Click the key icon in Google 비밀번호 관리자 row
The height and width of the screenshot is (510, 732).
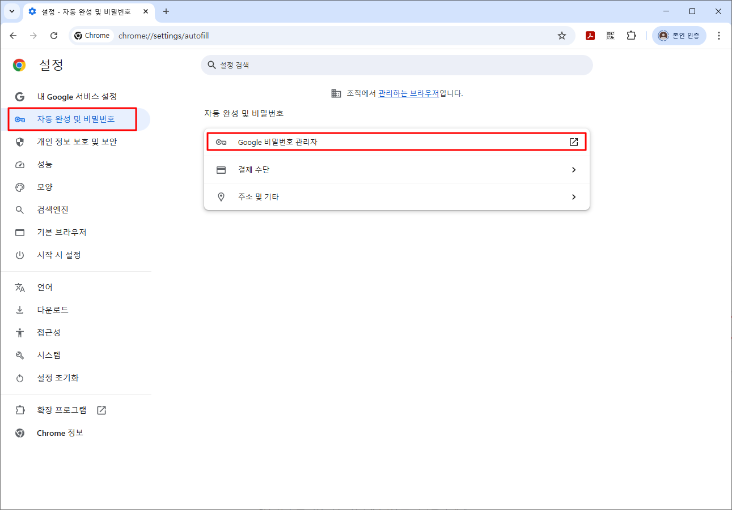point(221,142)
